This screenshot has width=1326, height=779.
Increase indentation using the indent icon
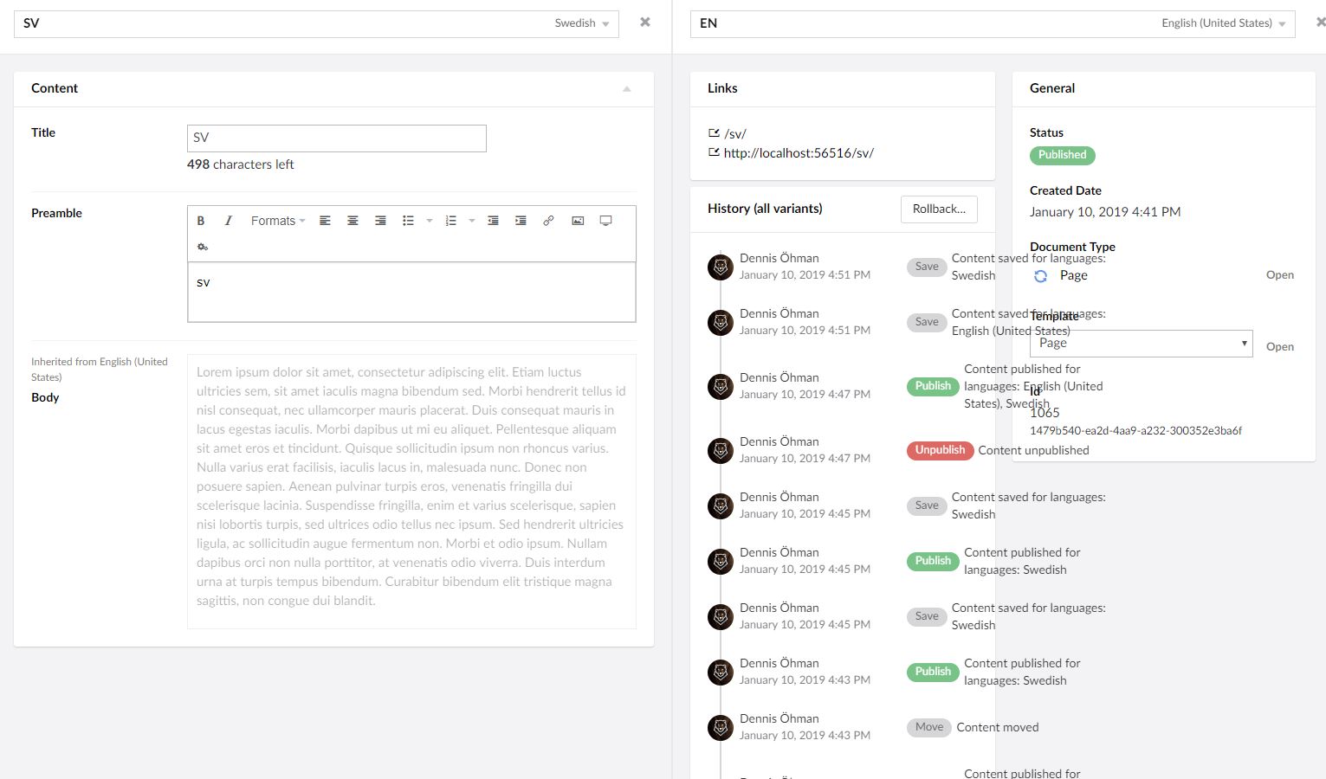521,220
